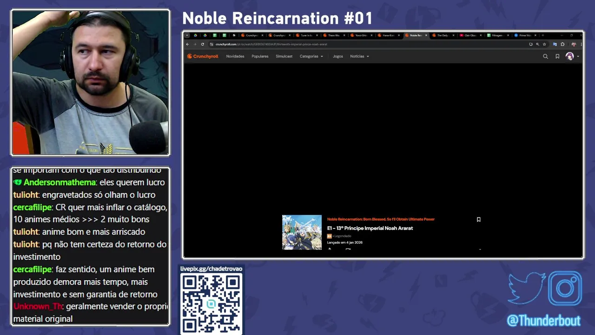Viewport: 595px width, 335px height.
Task: Click the 'Legendado' label
Action: click(x=343, y=236)
